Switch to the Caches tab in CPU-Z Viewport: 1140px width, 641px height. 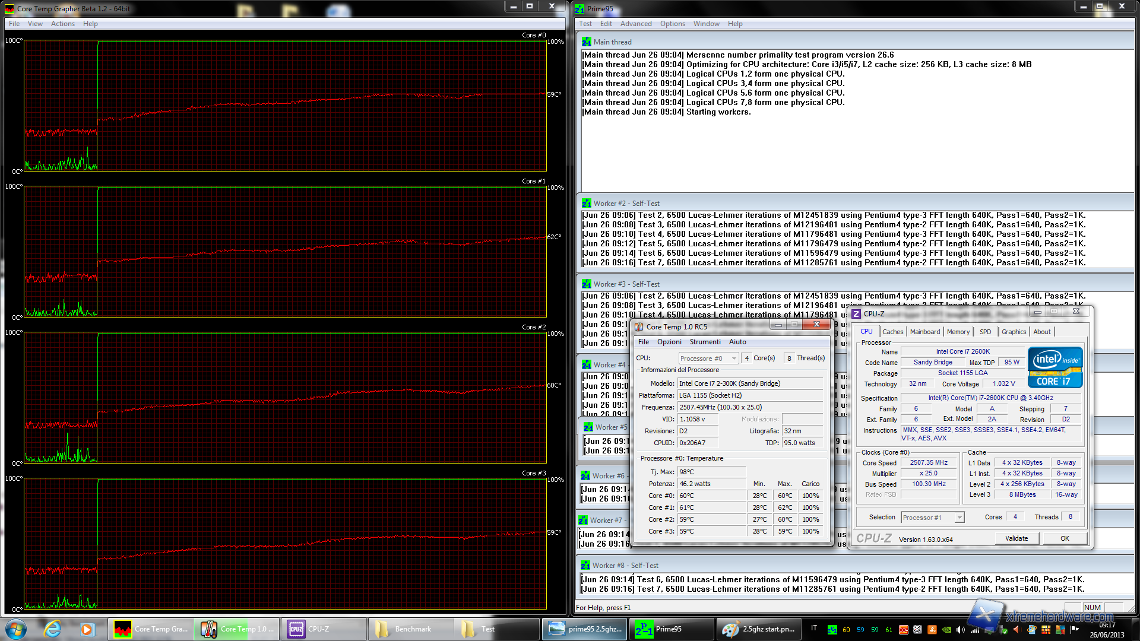892,332
